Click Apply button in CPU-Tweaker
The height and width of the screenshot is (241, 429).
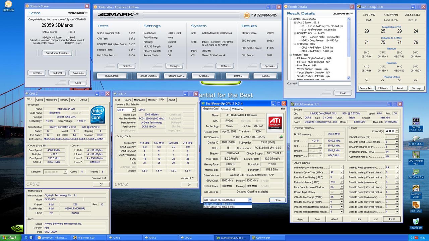pos(300,219)
